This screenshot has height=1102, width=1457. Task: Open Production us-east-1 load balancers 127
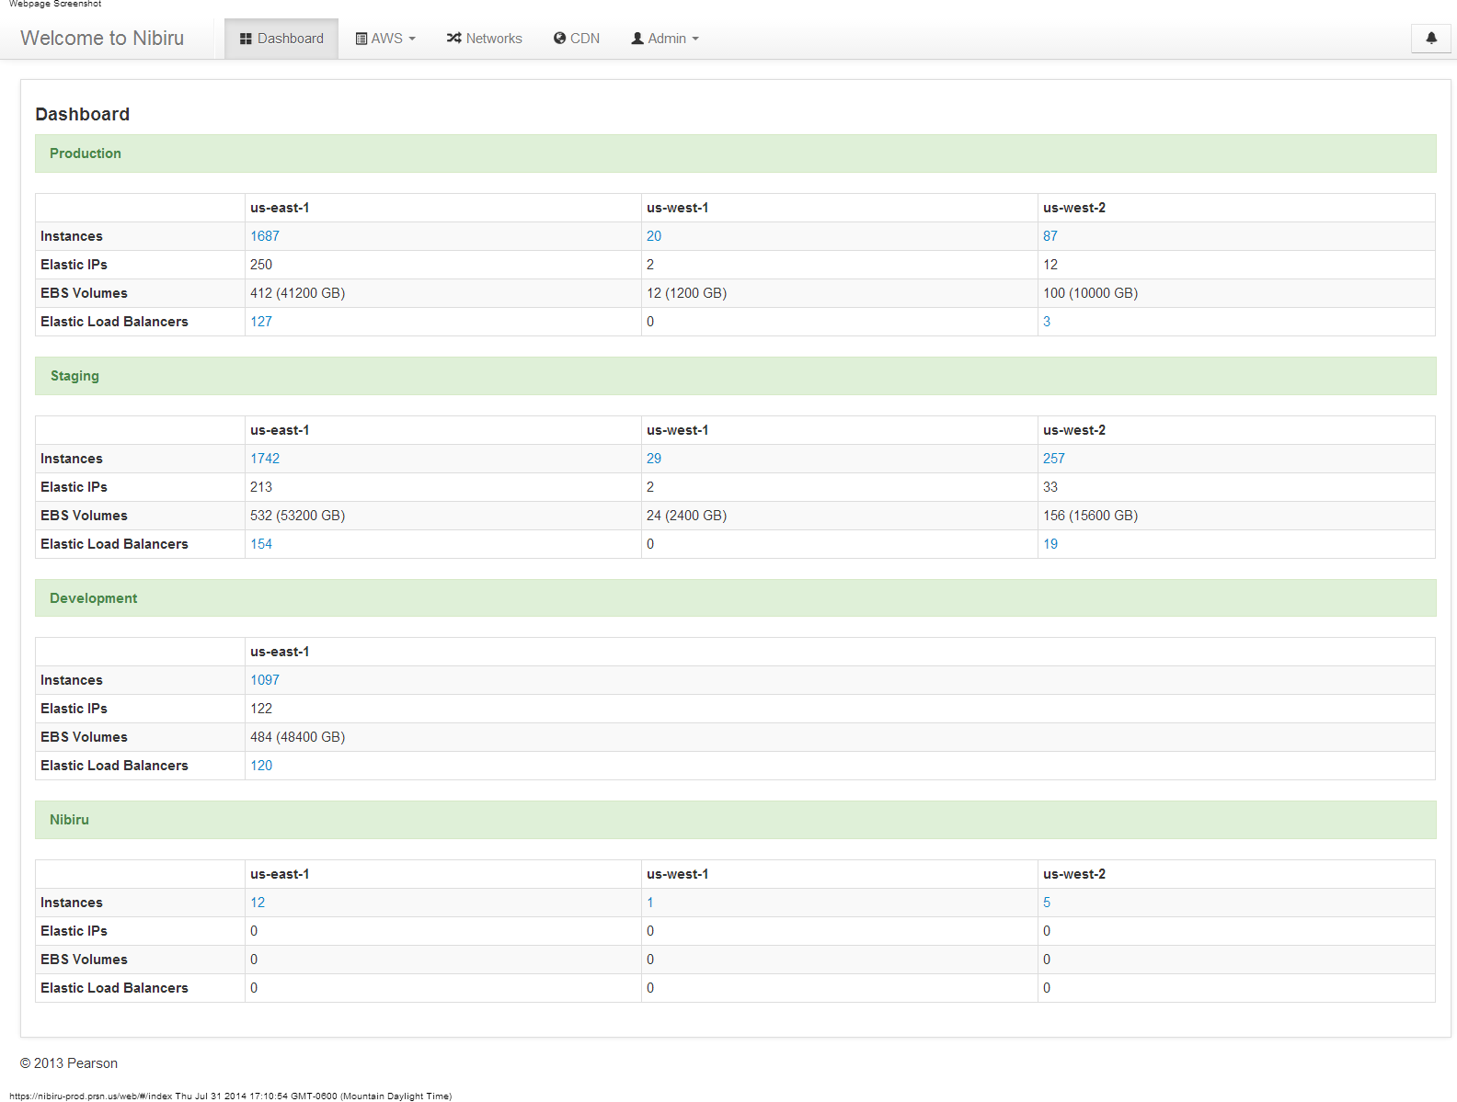261,322
